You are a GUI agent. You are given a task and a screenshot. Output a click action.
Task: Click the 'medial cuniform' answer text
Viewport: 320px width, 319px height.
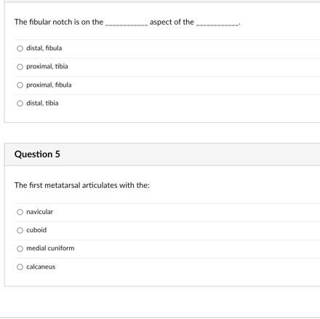click(x=50, y=248)
